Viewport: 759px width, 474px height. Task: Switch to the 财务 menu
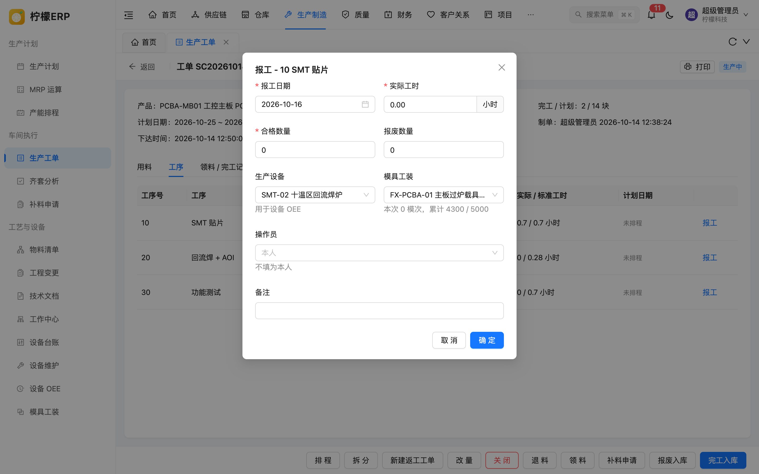pyautogui.click(x=398, y=15)
